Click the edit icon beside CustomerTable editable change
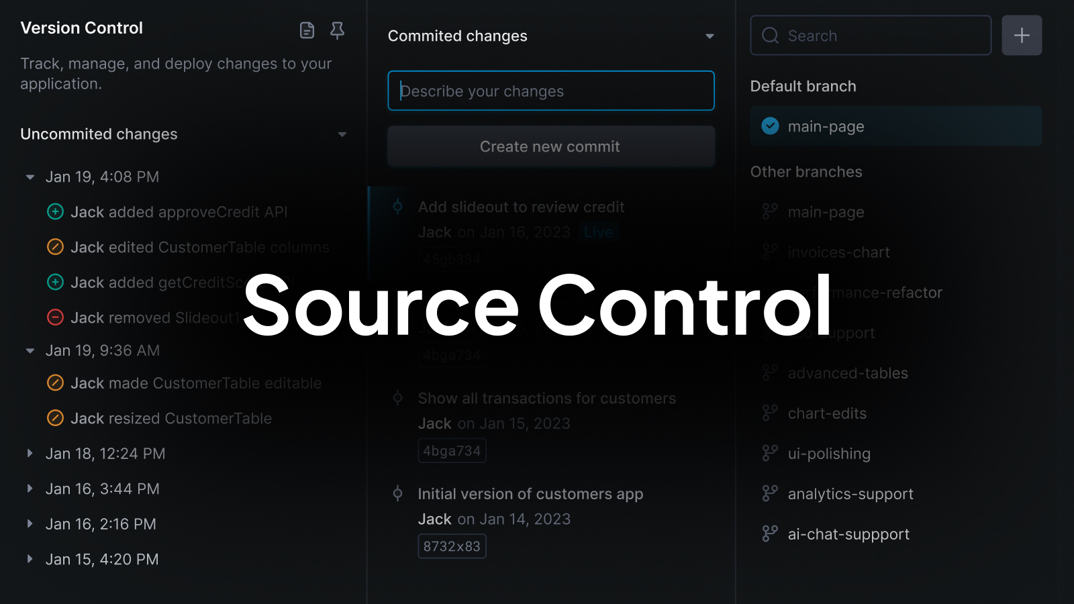 click(x=55, y=383)
